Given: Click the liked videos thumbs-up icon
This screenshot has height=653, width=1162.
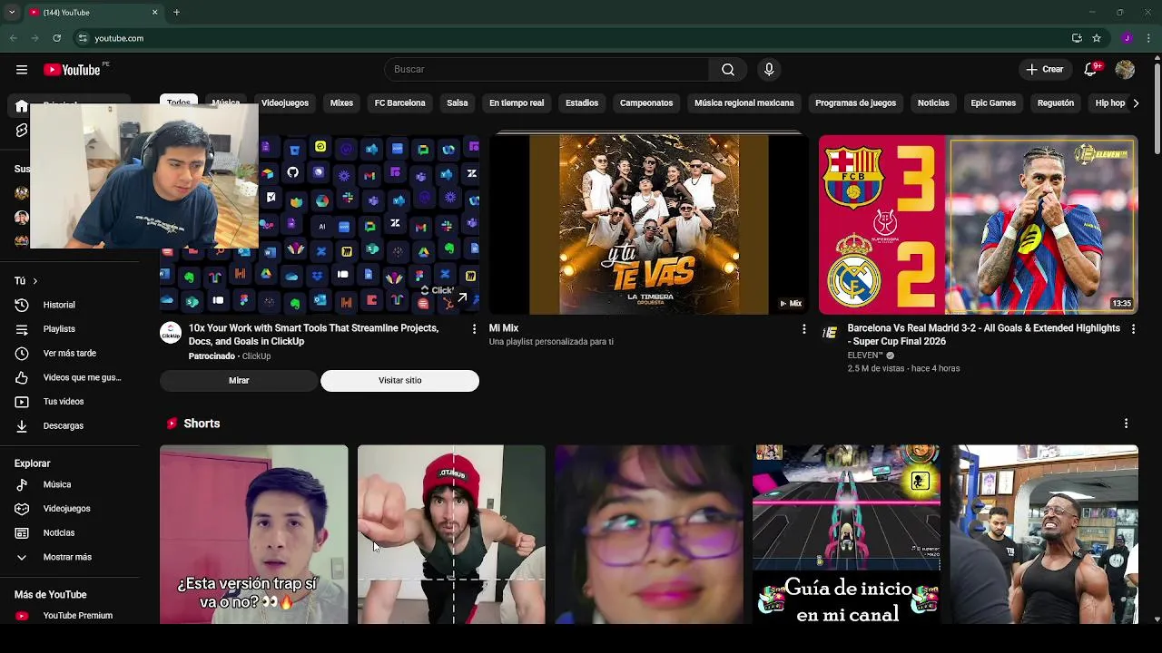Looking at the screenshot, I should pyautogui.click(x=22, y=377).
